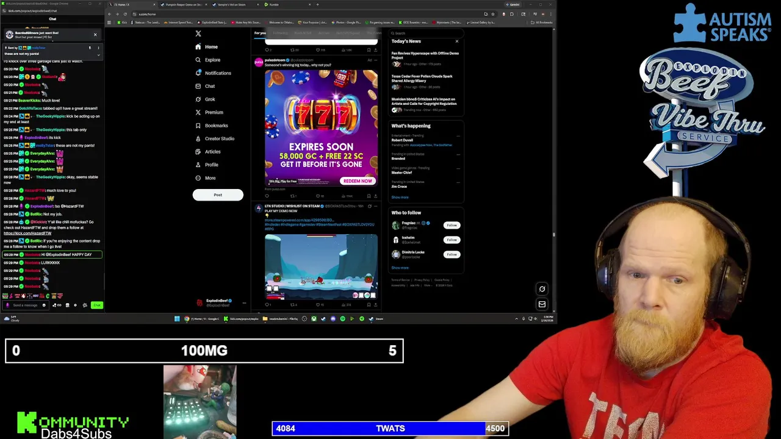Open the More menu in the X sidebar

[x=205, y=178]
